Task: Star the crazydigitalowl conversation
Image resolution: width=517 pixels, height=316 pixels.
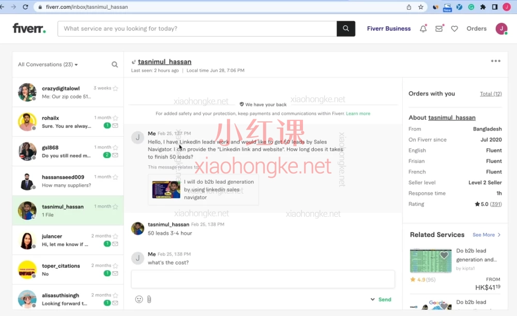Action: click(115, 88)
